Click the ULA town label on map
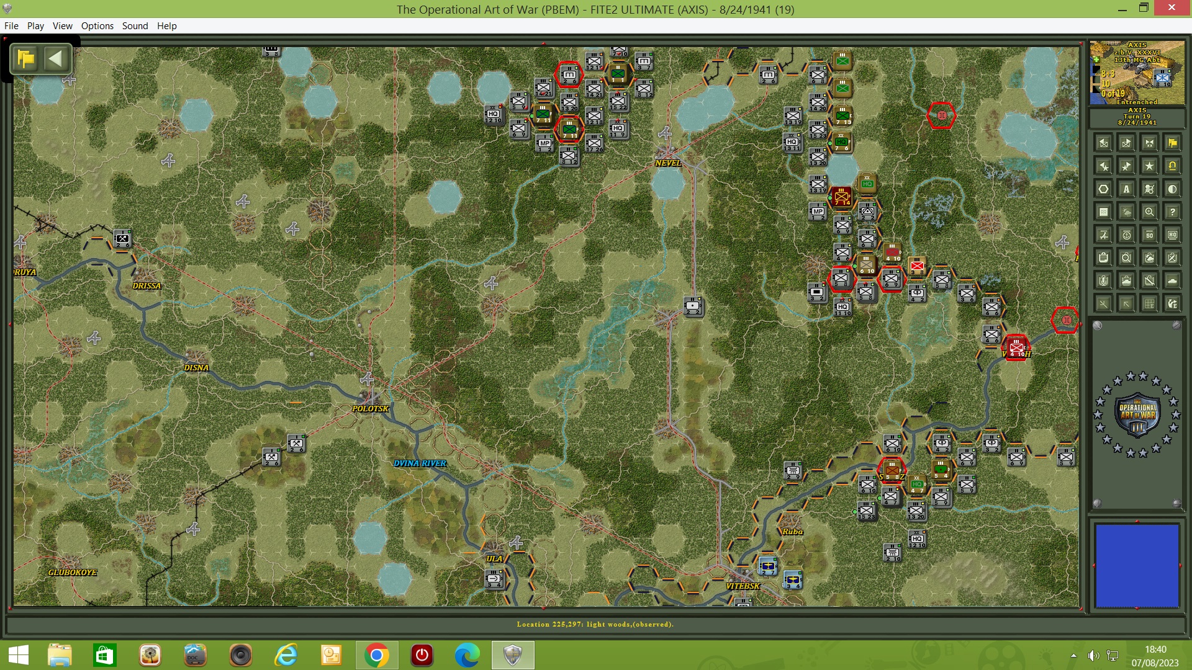This screenshot has width=1192, height=670. (494, 559)
